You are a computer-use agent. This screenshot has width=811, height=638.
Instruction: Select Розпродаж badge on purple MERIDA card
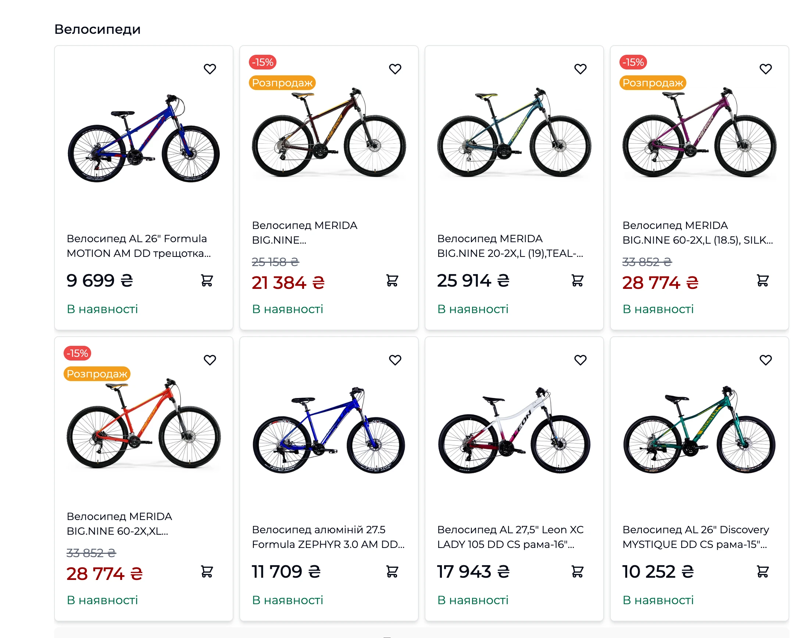(x=653, y=83)
